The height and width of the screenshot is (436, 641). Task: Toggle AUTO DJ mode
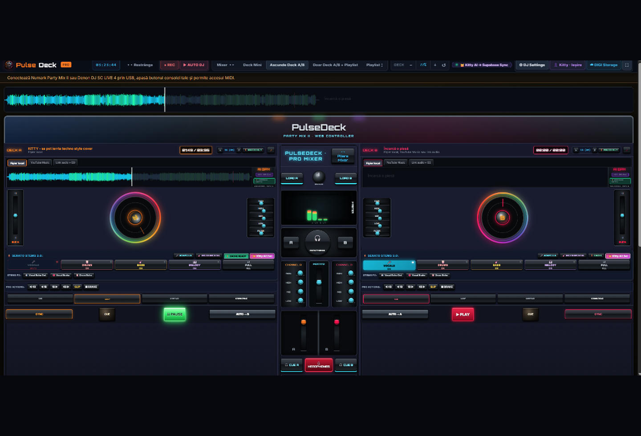tap(194, 65)
